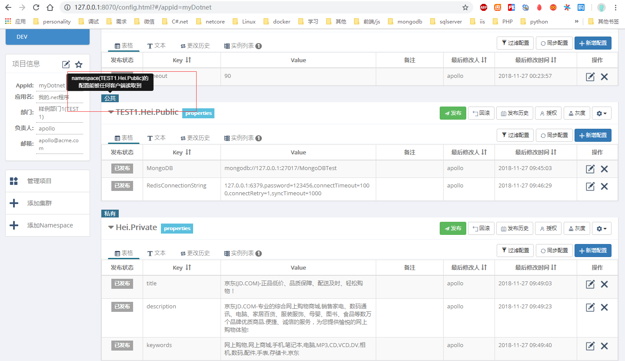The width and height of the screenshot is (625, 361).
Task: Open 发布历史 for Hei.Private
Action: (515, 228)
